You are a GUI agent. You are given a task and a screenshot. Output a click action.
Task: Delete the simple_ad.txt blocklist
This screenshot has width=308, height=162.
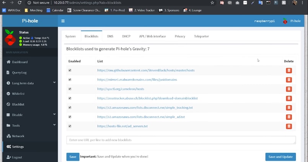coord(289,117)
